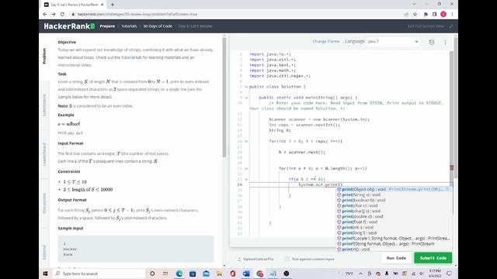This screenshot has width=497, height=279.
Task: Click the taskbar search box
Action: [x=99, y=274]
